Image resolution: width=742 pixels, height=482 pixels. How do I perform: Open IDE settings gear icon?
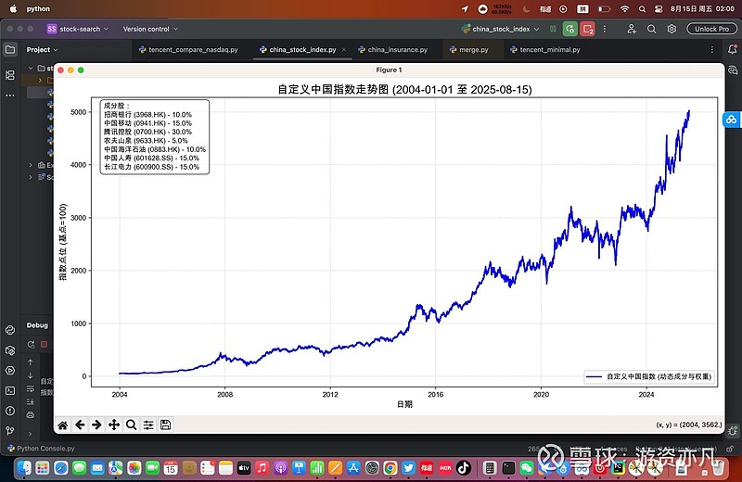pos(672,29)
